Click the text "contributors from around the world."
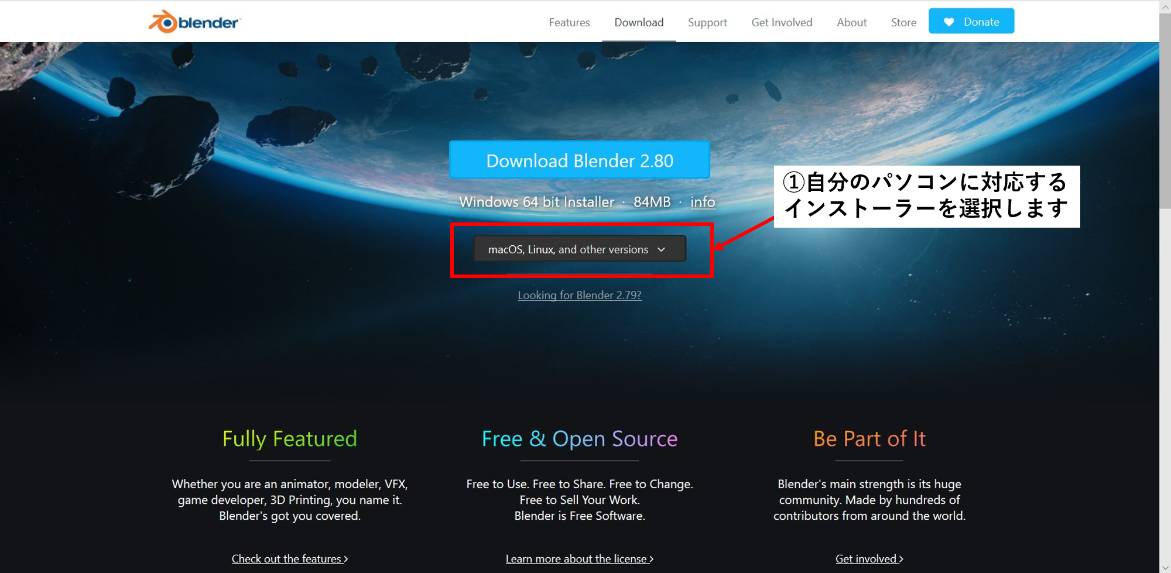This screenshot has height=573, width=1171. tap(869, 516)
